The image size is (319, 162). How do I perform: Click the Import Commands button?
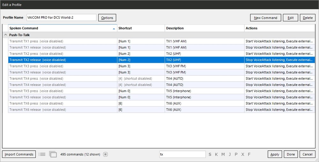pos(19,154)
